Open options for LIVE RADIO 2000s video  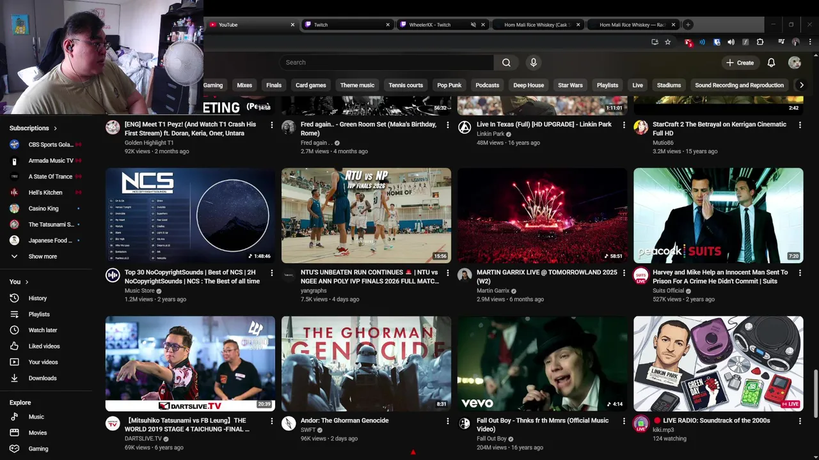coord(800,421)
